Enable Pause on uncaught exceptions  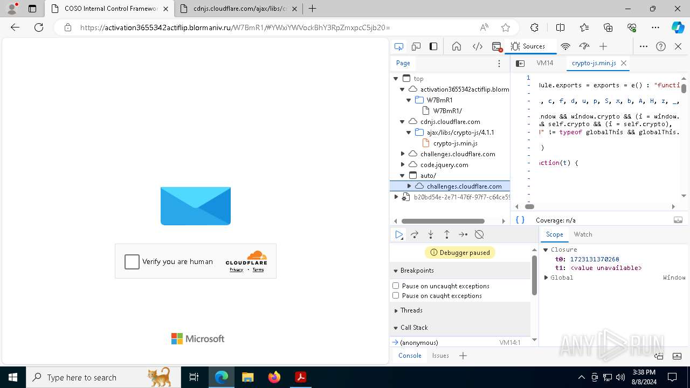(396, 286)
